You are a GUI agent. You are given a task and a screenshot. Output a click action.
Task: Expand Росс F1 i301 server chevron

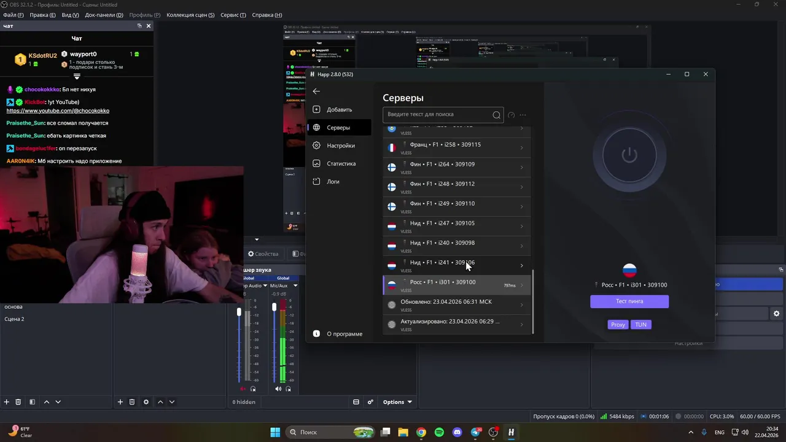[x=522, y=285]
